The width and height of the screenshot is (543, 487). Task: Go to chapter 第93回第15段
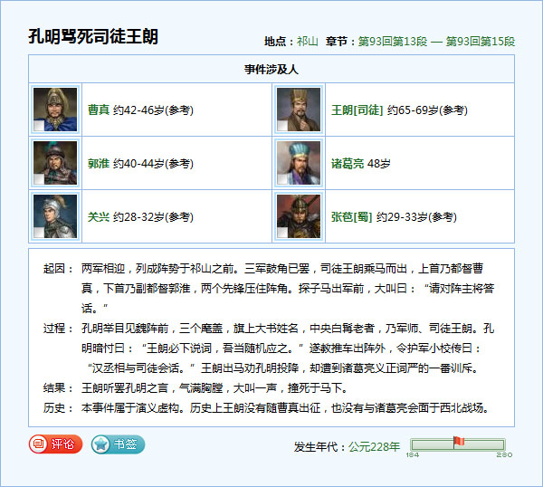pos(480,42)
